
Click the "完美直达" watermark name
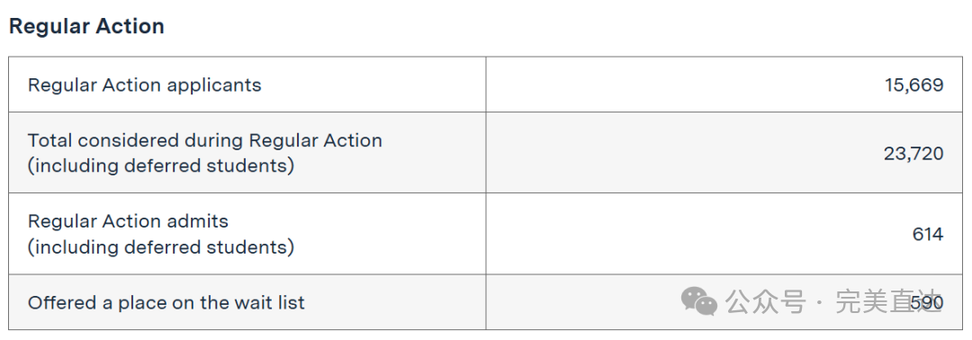pos(888,302)
